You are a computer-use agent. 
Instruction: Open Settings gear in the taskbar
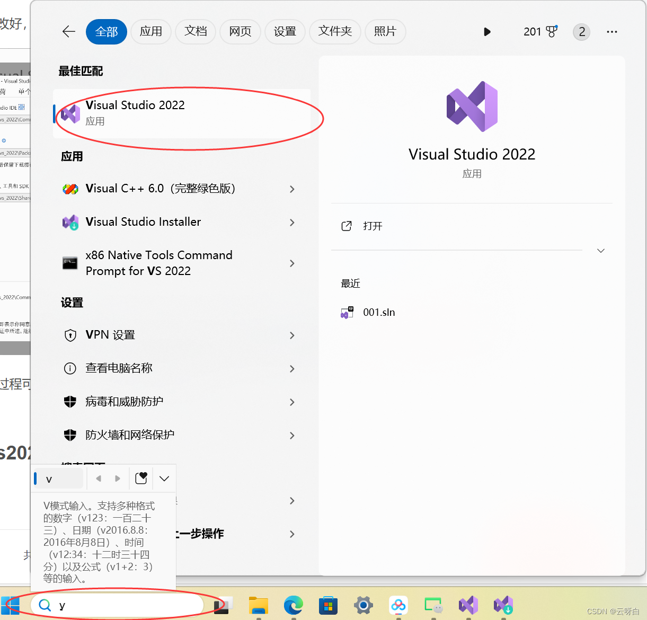point(364,605)
